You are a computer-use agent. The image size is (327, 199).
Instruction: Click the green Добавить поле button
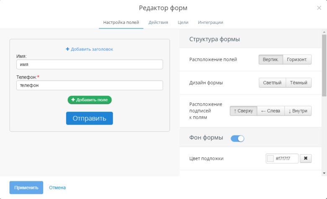[x=90, y=99]
